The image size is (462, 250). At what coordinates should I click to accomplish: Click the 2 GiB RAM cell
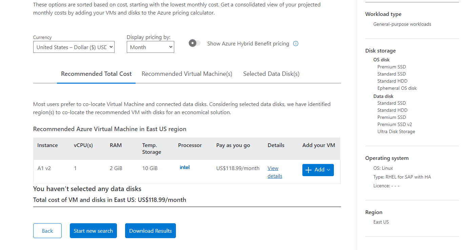(x=116, y=168)
